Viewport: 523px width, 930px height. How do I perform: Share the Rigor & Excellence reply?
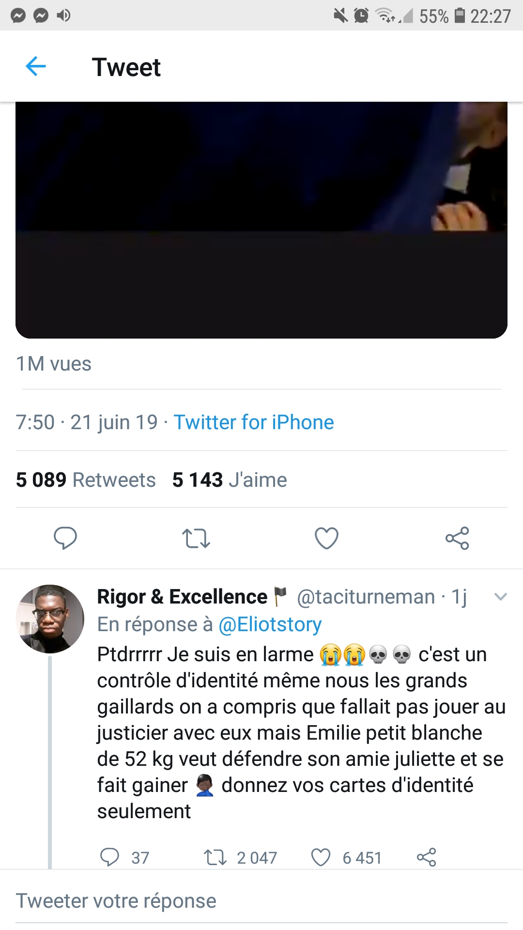[427, 857]
